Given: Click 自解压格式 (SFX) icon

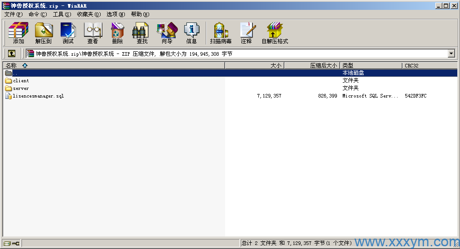Looking at the screenshot, I should click(x=274, y=33).
